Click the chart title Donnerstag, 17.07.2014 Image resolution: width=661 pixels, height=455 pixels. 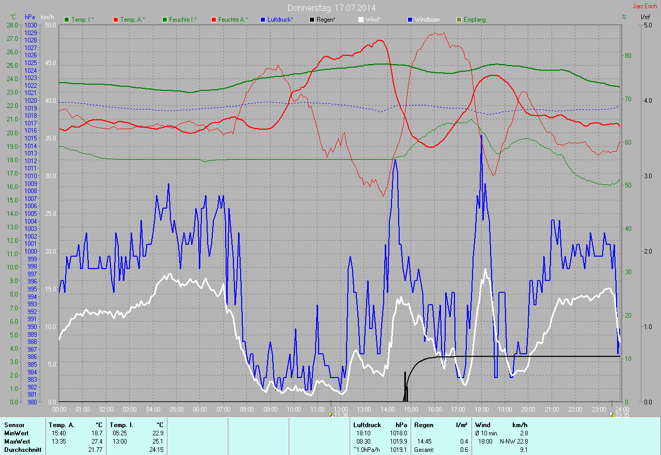point(332,8)
